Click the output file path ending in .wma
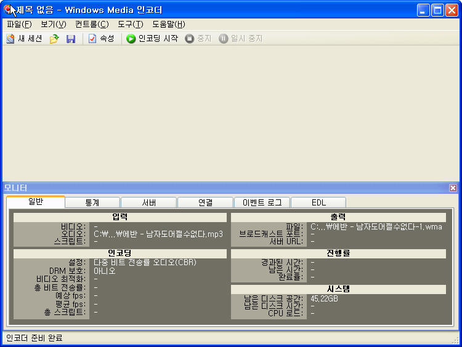This screenshot has height=347, width=462. [376, 226]
